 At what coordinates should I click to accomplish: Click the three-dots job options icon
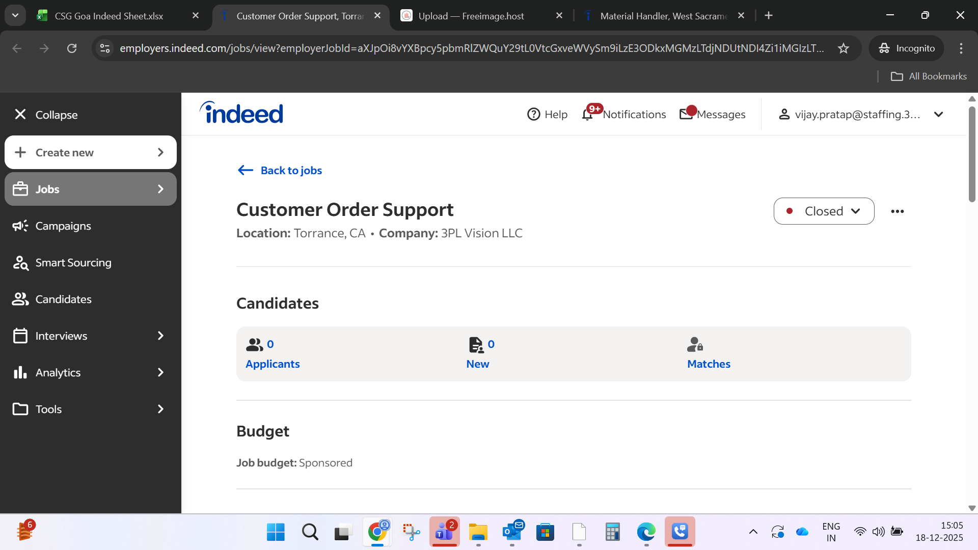[x=897, y=211]
